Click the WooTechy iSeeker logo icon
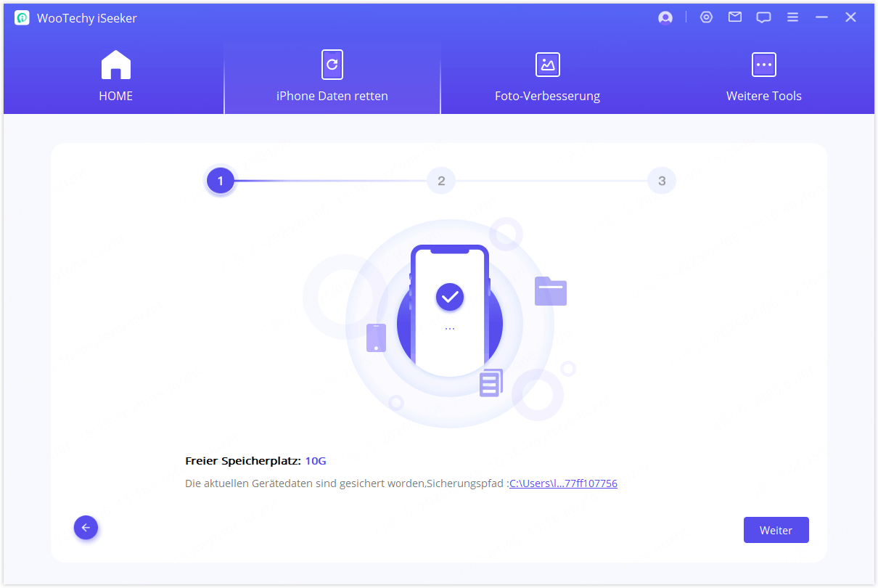878x588 pixels. pyautogui.click(x=21, y=17)
